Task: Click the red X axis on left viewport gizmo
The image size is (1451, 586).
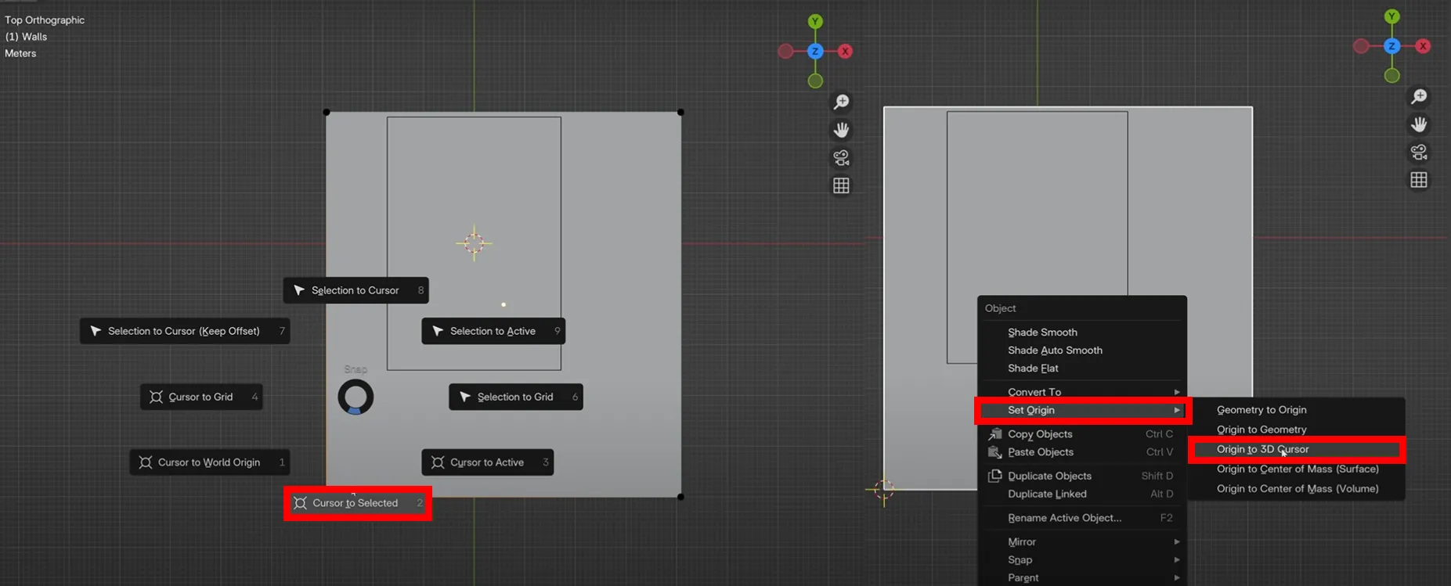Action: click(845, 52)
